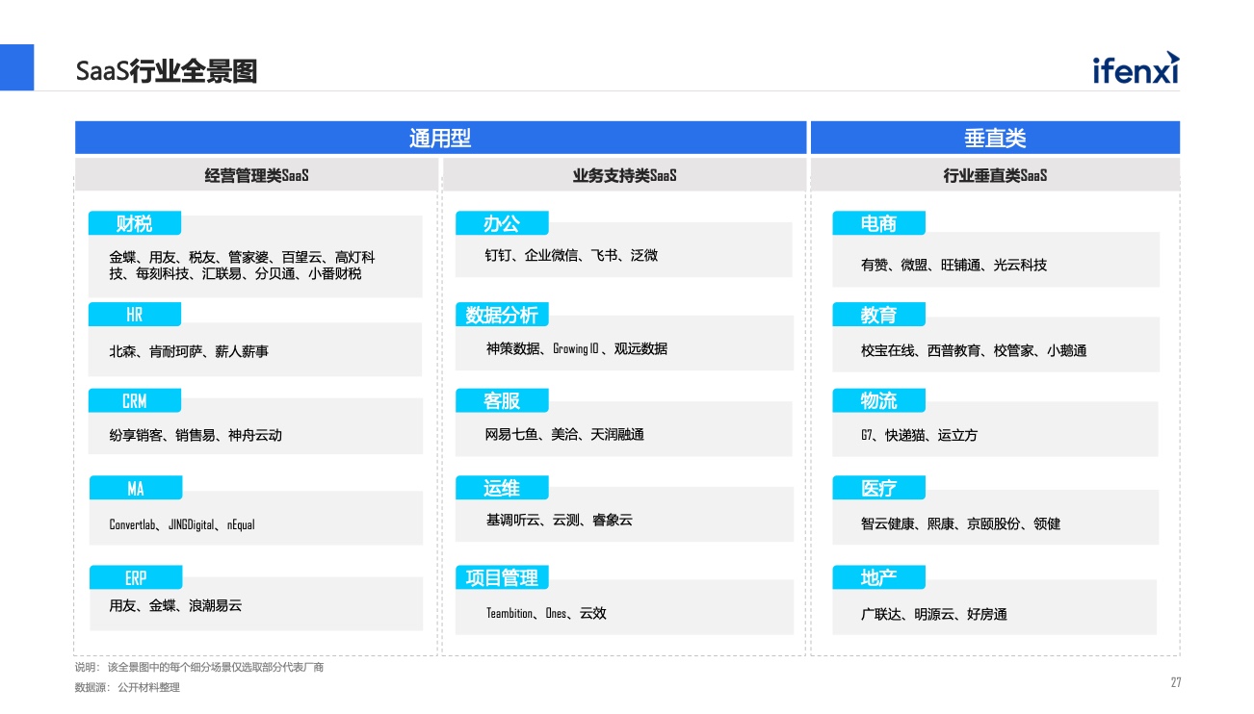Click the 运维 category label
The height and width of the screenshot is (714, 1254).
tap(502, 489)
